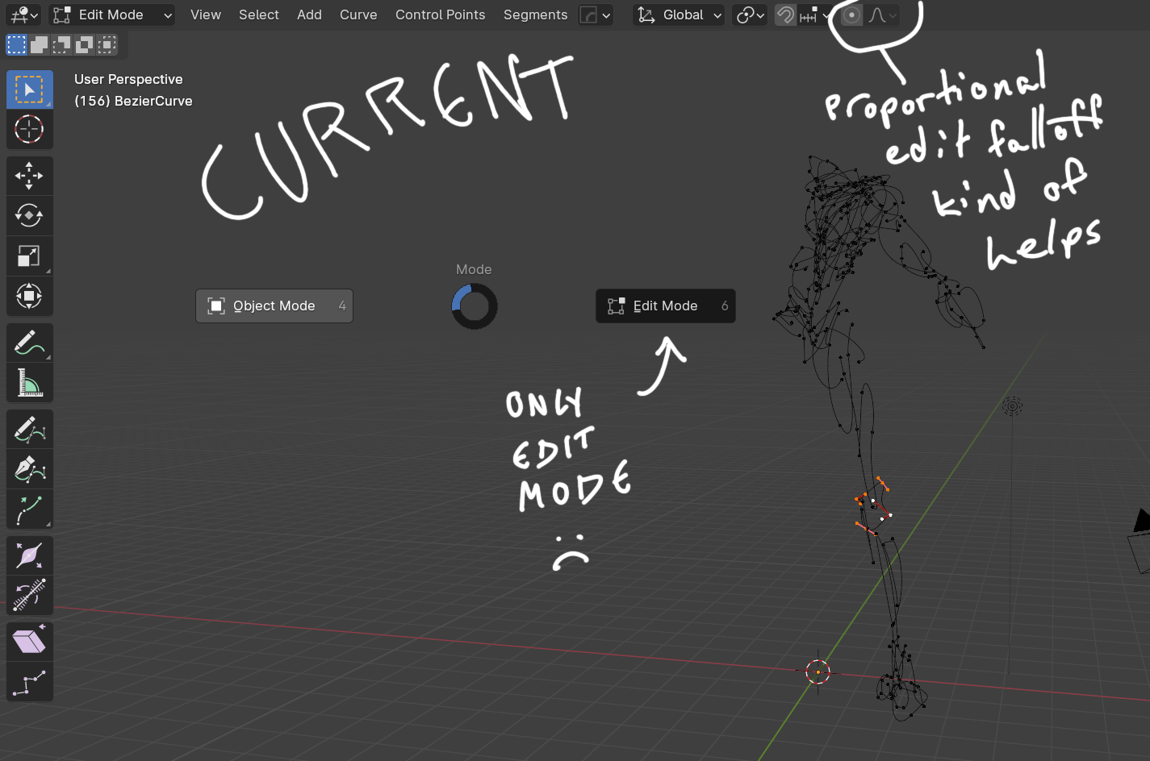Open the Add menu
The image size is (1150, 761).
[309, 15]
